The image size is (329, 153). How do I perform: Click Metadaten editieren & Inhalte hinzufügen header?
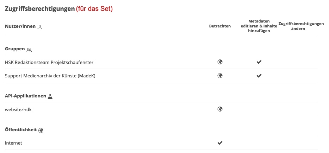pos(259,26)
